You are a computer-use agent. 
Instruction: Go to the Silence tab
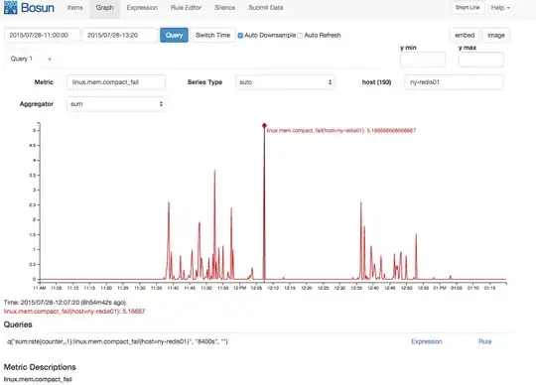pyautogui.click(x=224, y=8)
